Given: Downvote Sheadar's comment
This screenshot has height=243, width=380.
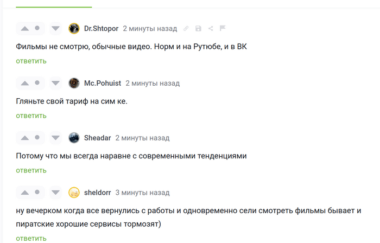Looking at the screenshot, I should point(55,138).
